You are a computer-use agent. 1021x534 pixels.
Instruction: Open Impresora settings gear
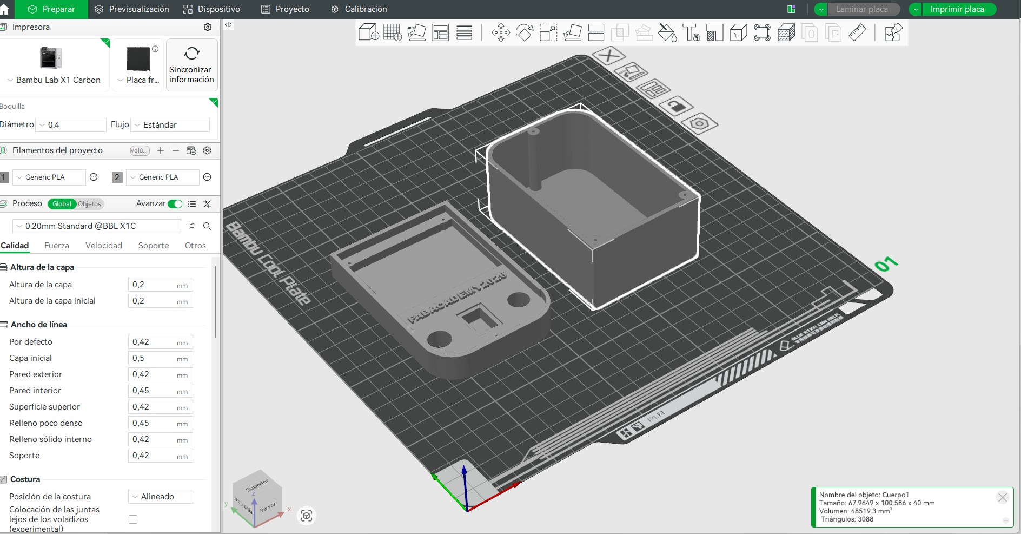[x=208, y=27]
